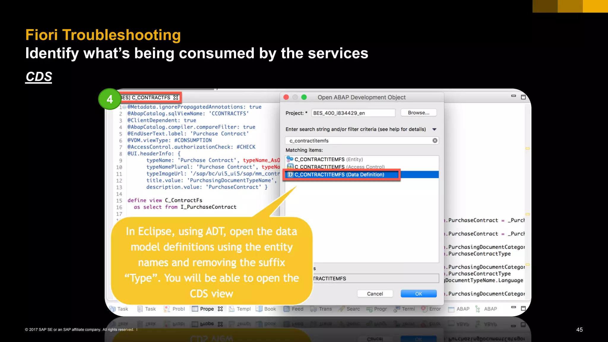
Task: Click the dialog's green zoom button
Action: click(304, 97)
